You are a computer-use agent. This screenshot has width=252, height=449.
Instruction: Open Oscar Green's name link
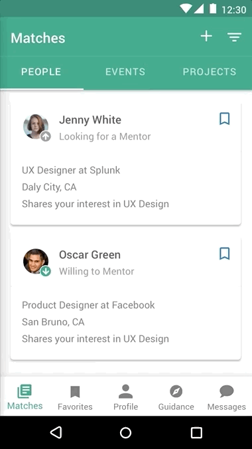coord(90,254)
